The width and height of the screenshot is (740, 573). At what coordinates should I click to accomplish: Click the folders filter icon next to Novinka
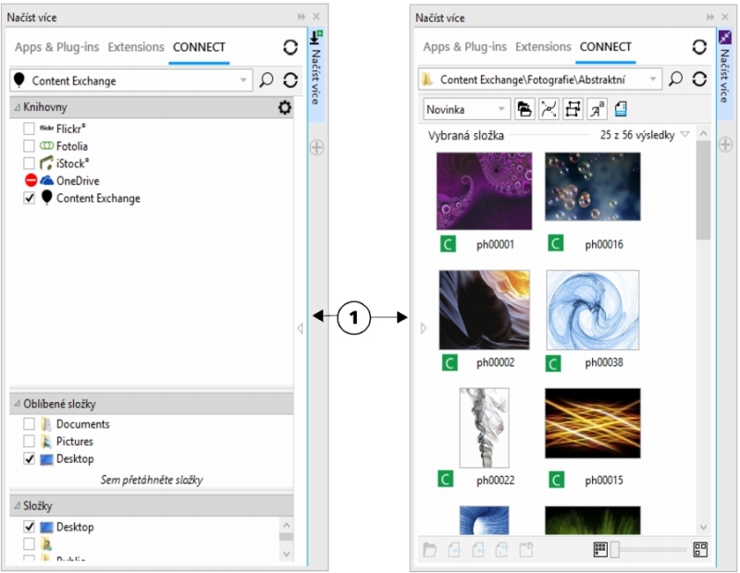pos(524,109)
